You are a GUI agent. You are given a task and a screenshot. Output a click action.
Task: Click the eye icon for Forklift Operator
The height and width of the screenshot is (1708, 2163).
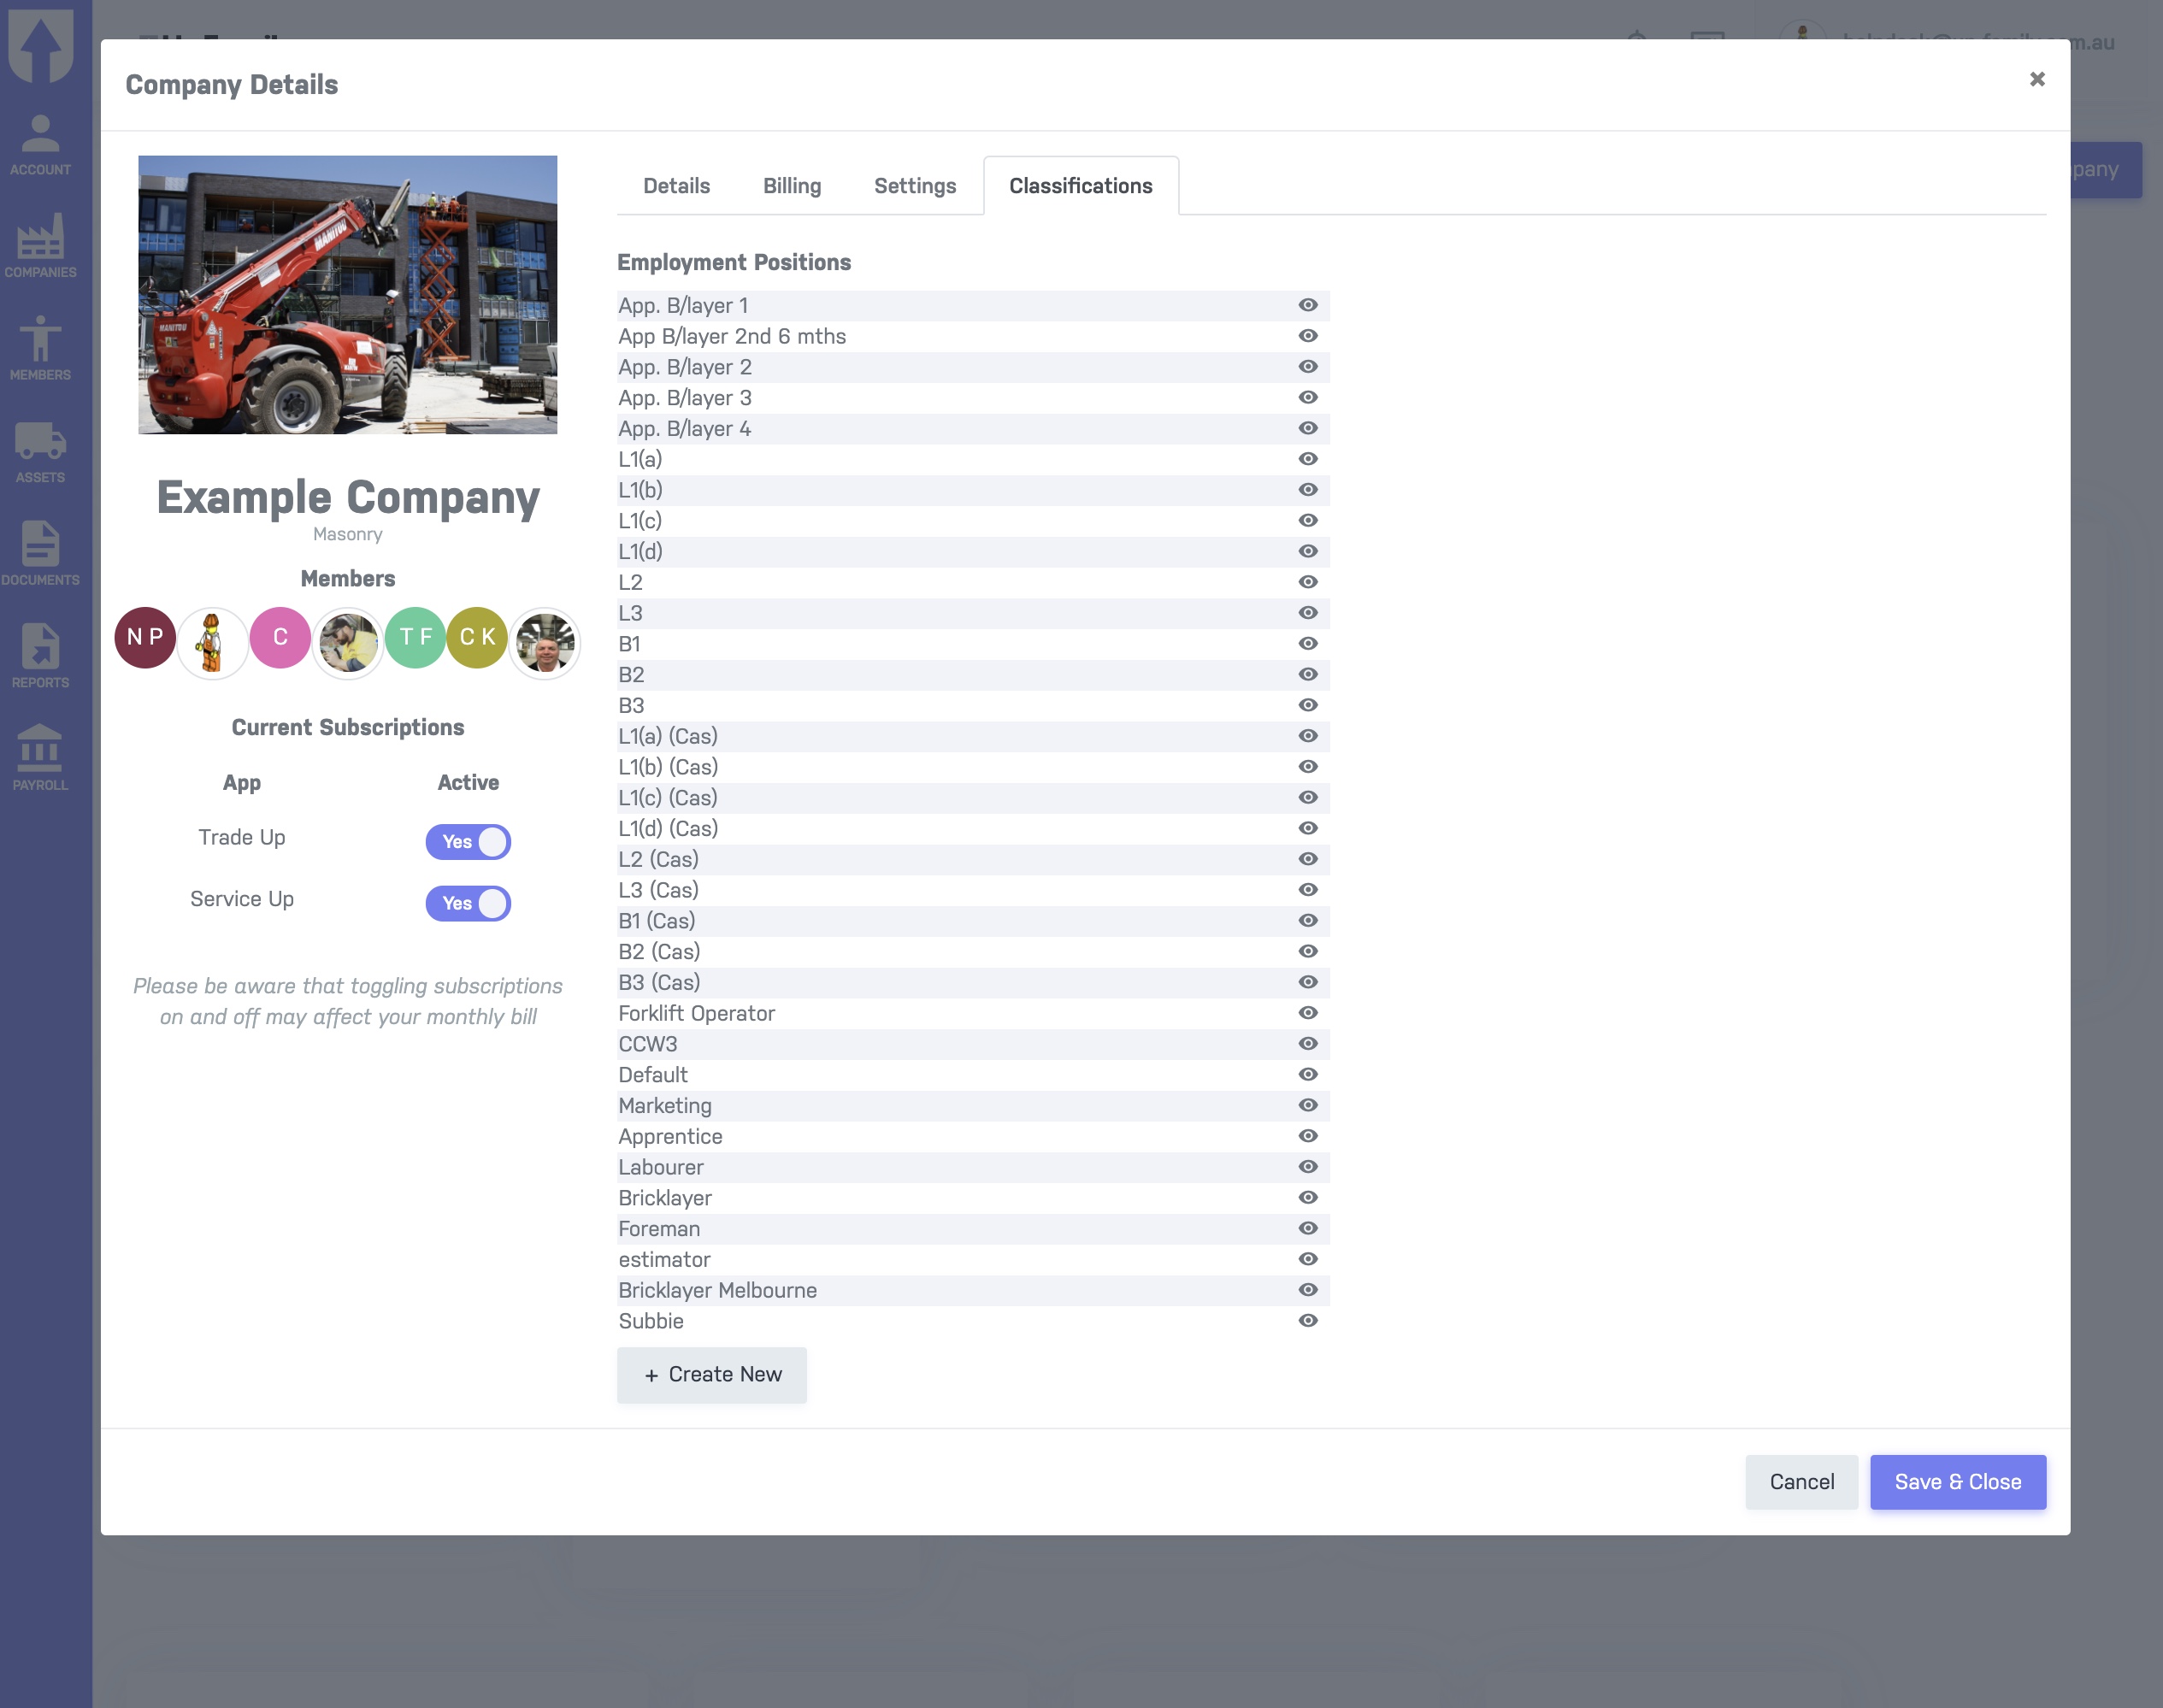pos(1307,1013)
